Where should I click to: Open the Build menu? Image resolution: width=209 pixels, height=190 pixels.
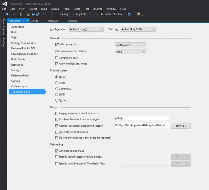pyautogui.click(x=44, y=9)
